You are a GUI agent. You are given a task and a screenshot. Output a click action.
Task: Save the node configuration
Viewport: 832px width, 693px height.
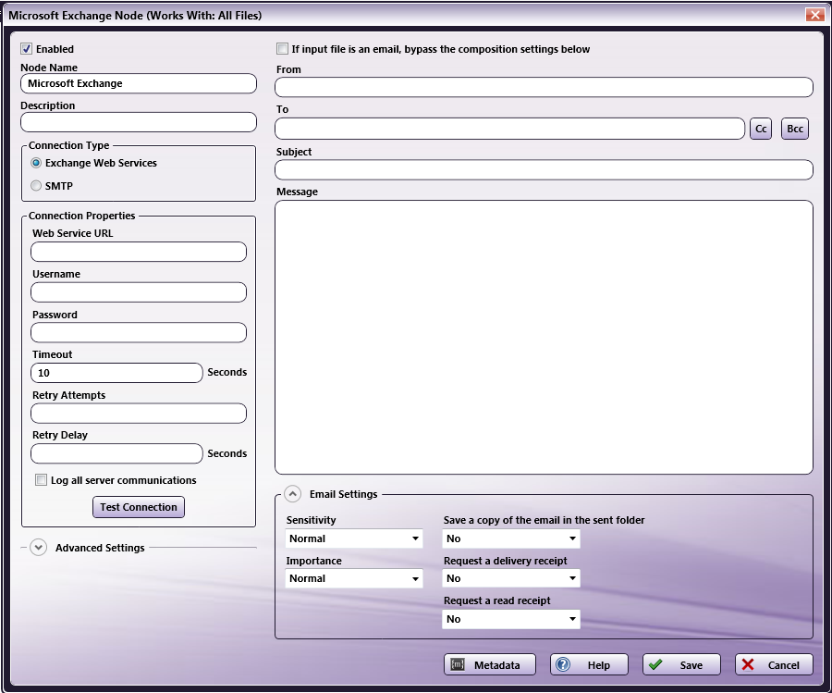click(682, 664)
